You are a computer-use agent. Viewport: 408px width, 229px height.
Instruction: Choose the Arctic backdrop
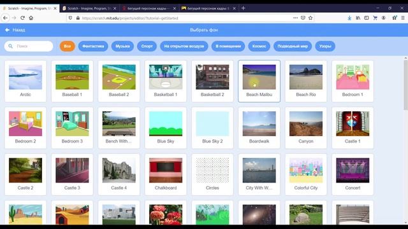(25, 81)
